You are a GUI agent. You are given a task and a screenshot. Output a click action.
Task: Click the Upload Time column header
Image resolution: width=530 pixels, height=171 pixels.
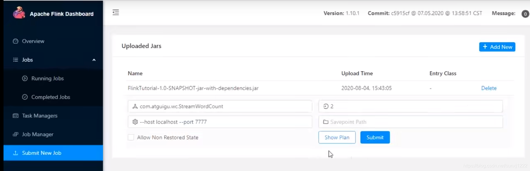tap(357, 73)
